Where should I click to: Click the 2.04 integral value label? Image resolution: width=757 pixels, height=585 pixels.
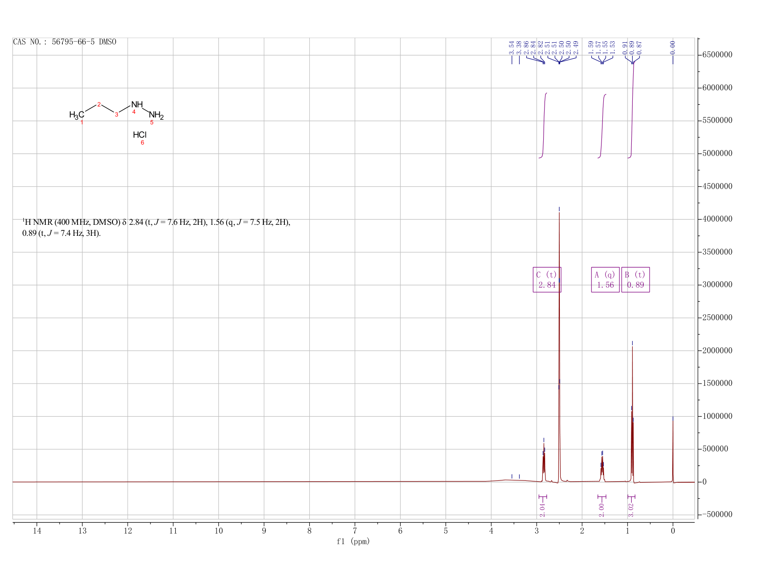pos(542,510)
